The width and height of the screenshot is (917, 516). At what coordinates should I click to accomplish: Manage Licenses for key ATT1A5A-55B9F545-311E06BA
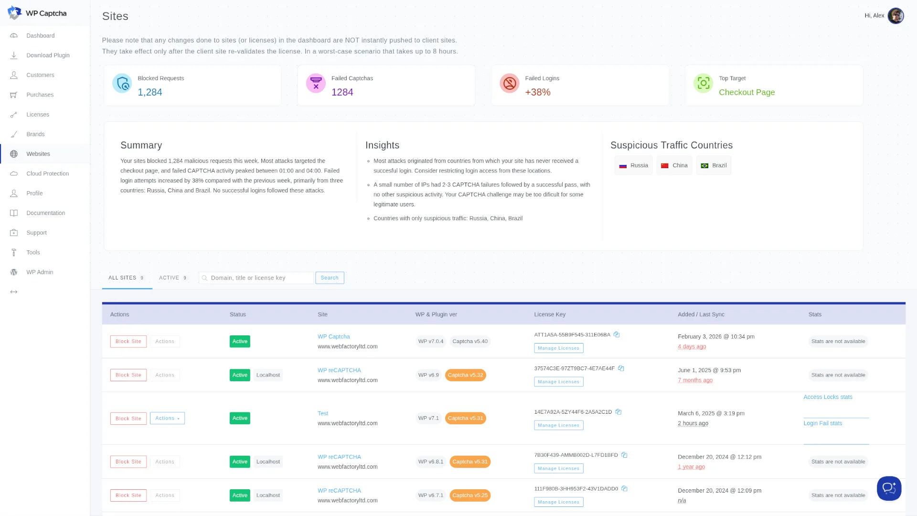pos(558,348)
